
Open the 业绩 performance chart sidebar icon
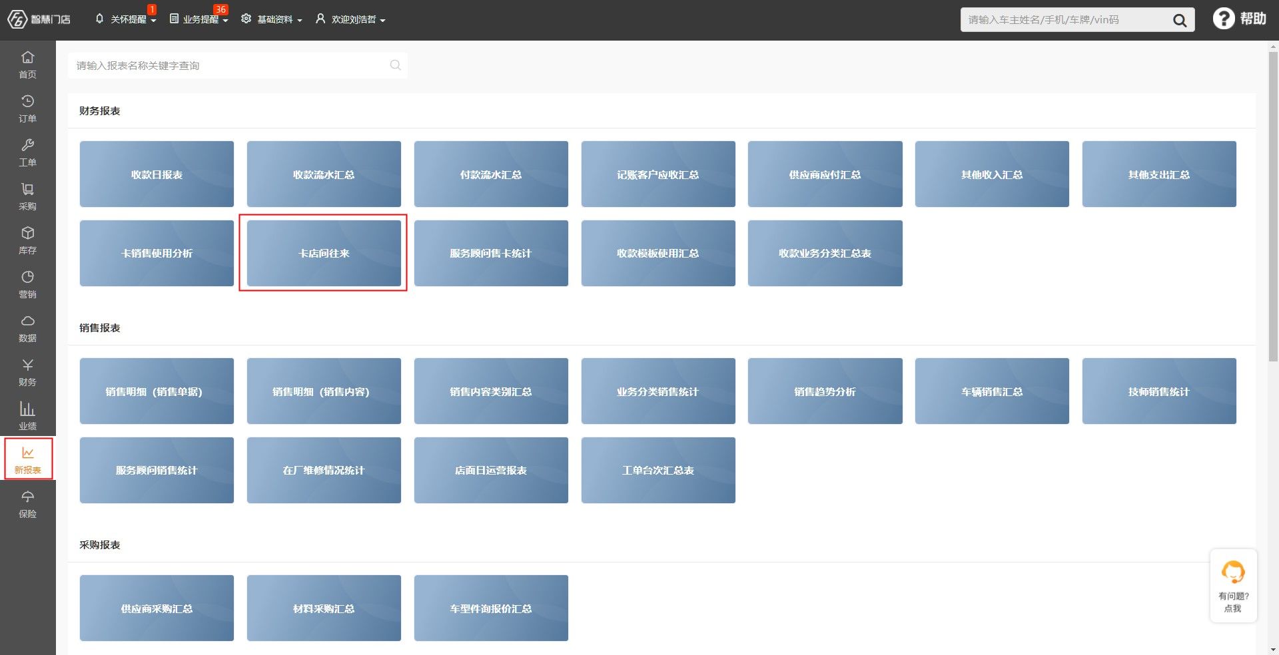click(x=27, y=416)
